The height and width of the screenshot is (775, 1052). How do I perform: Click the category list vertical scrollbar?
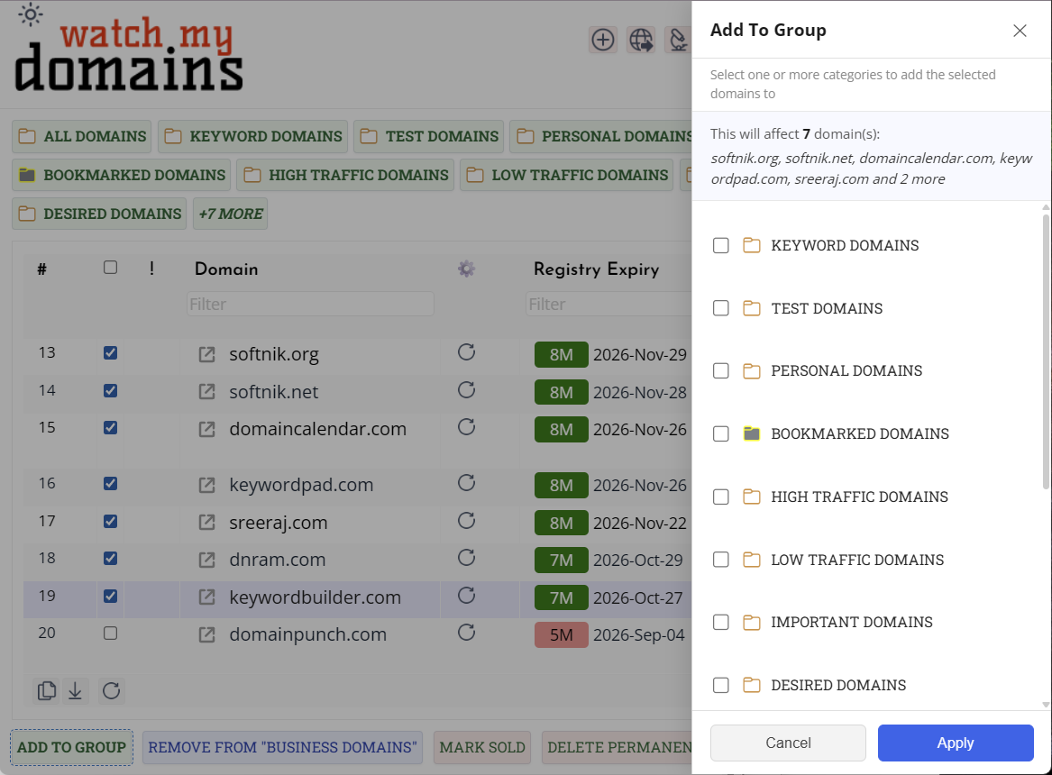1046,351
